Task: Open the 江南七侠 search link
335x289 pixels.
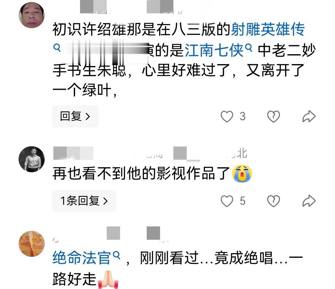Action: (x=214, y=50)
